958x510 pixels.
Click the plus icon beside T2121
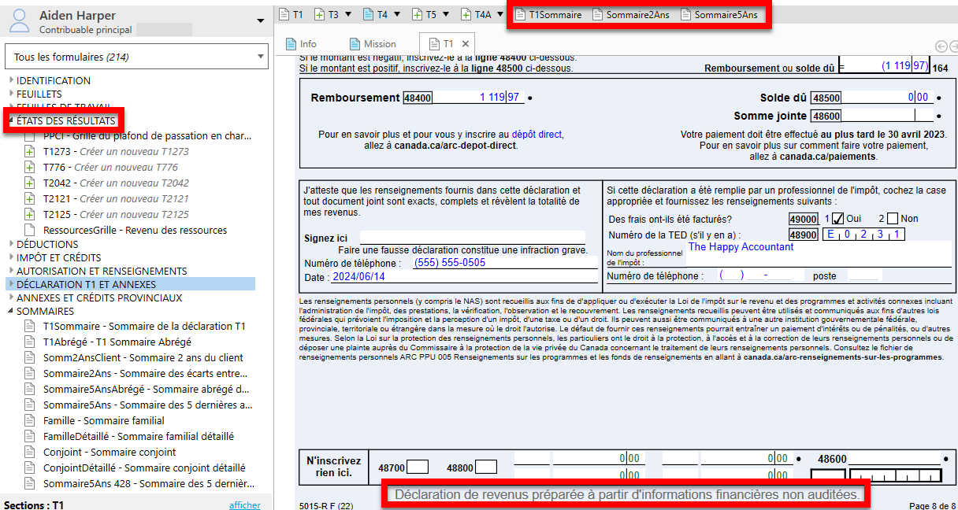tap(30, 199)
